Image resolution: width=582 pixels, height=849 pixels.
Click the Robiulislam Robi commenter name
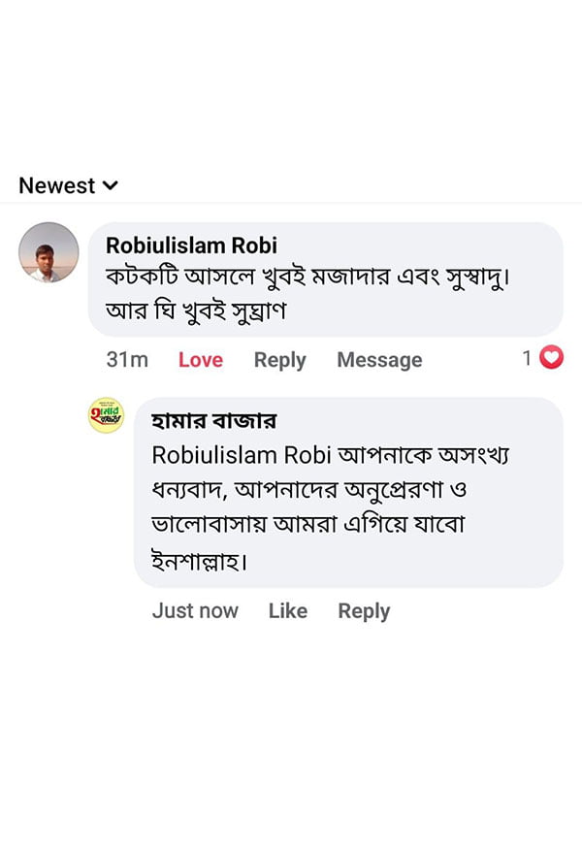(191, 245)
